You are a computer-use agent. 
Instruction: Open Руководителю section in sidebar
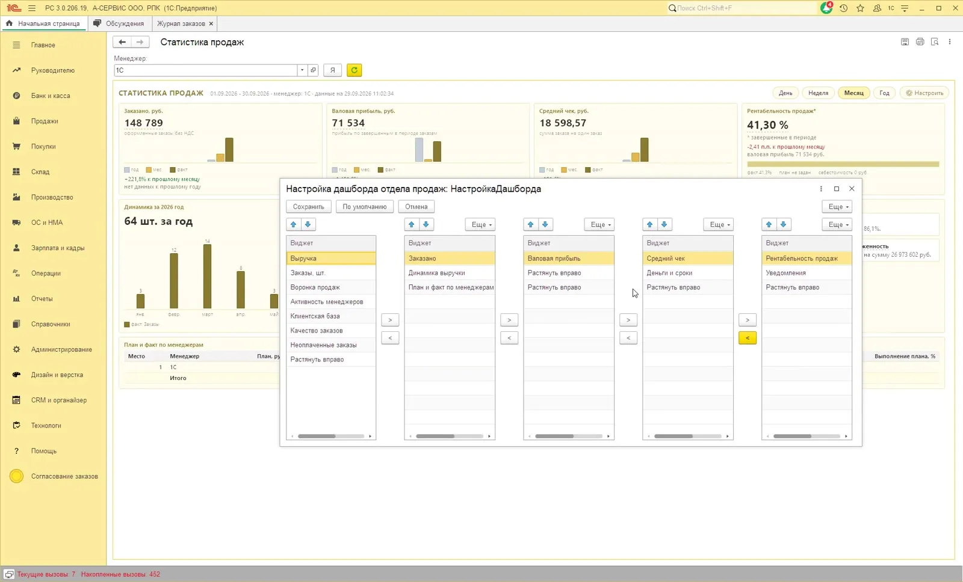tap(53, 70)
